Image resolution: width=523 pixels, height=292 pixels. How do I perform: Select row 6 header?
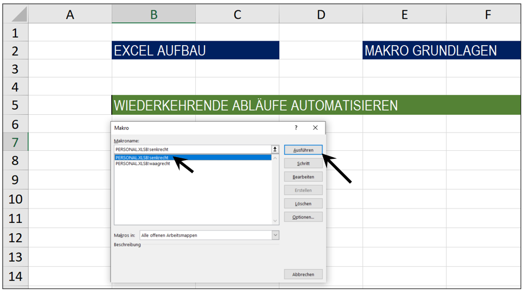(x=15, y=124)
